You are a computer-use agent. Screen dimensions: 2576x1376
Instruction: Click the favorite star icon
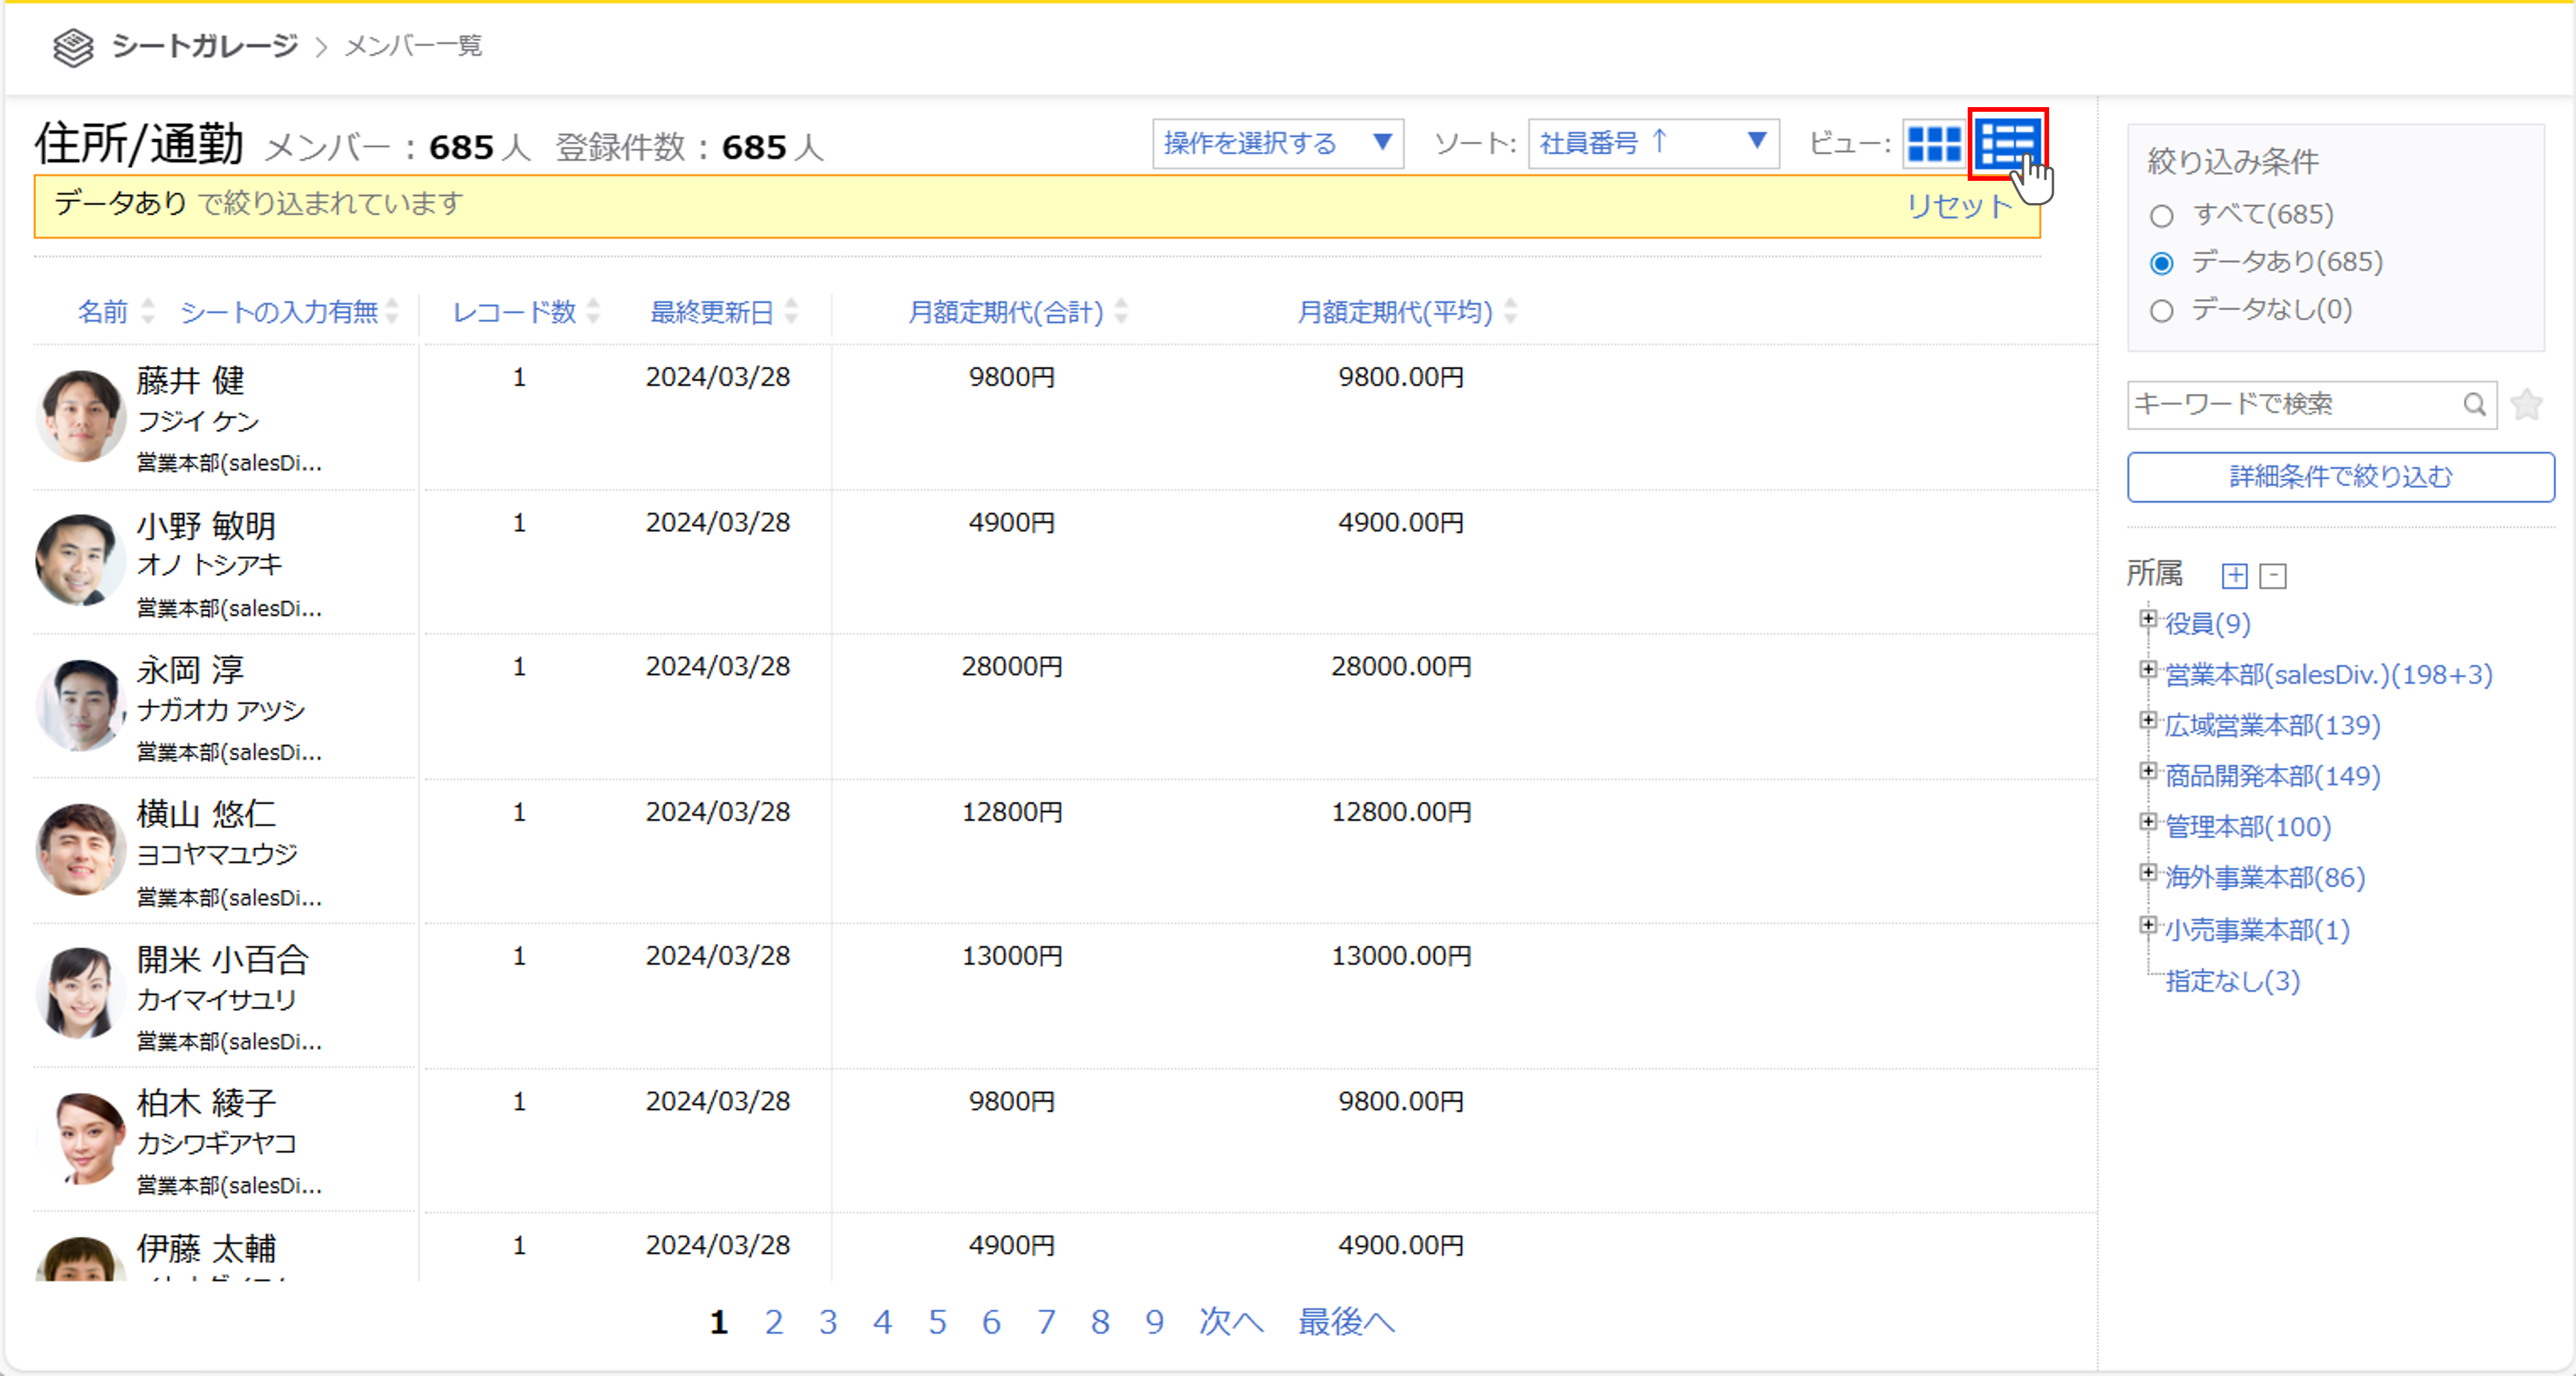2526,404
